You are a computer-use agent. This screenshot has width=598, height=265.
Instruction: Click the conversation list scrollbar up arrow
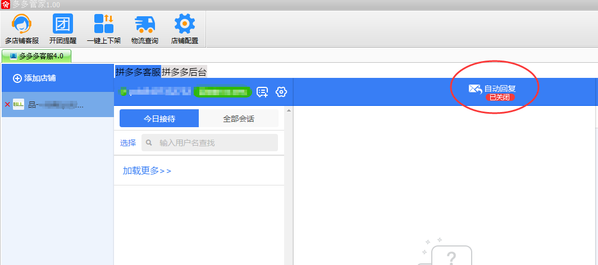tap(289, 111)
